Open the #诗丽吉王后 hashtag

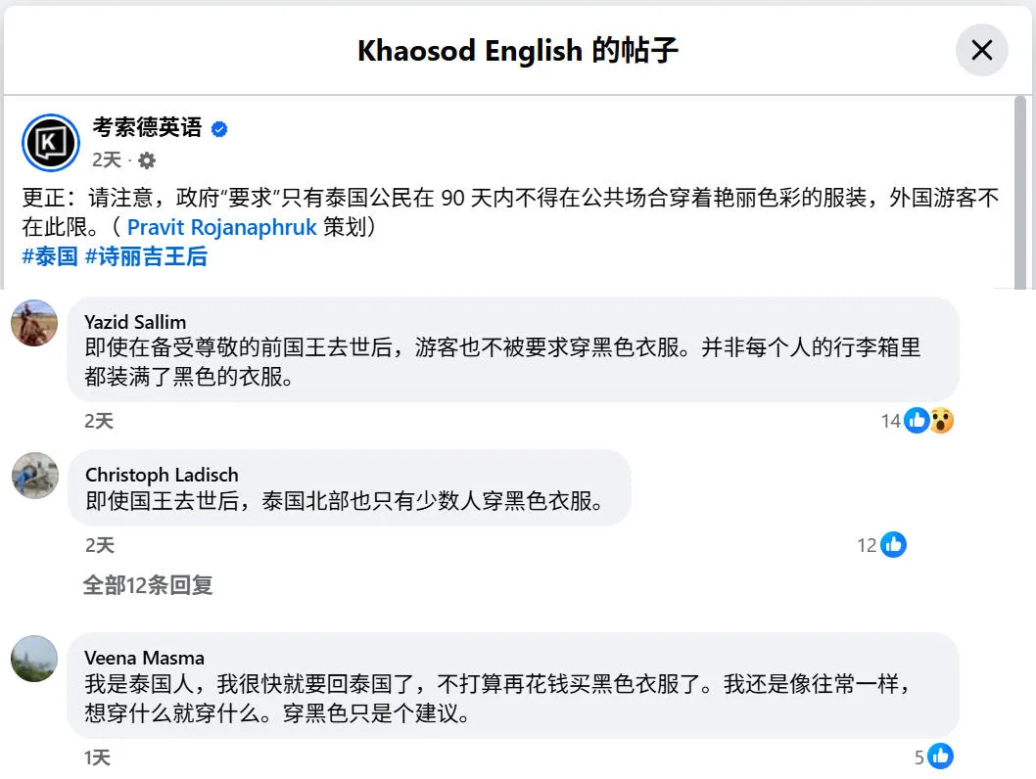point(146,256)
